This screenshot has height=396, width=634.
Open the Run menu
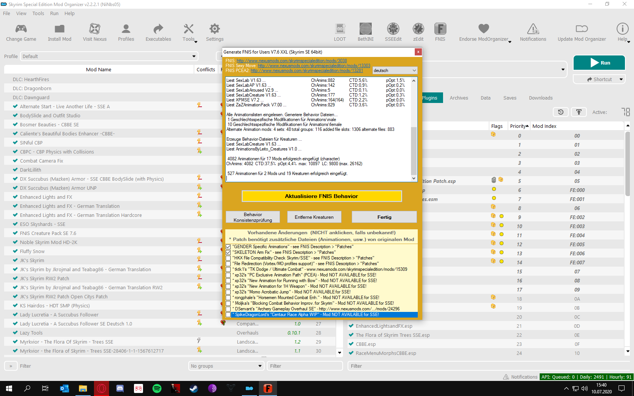click(54, 13)
